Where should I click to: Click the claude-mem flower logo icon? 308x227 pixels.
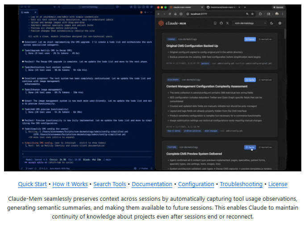(161, 23)
